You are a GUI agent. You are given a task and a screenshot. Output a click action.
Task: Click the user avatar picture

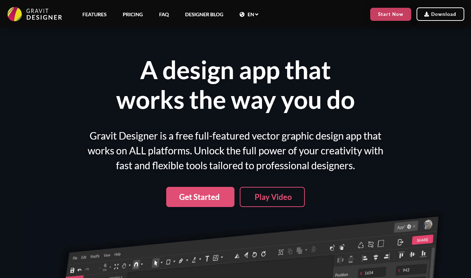(428, 225)
